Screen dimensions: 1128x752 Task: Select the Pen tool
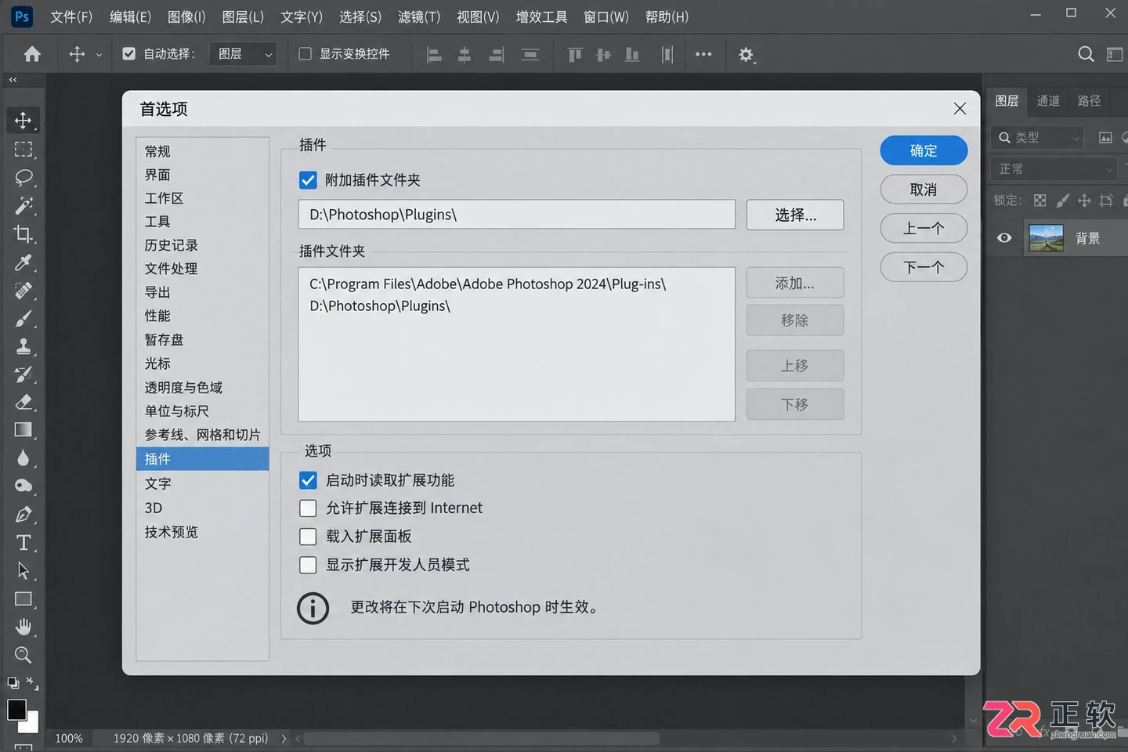[23, 515]
